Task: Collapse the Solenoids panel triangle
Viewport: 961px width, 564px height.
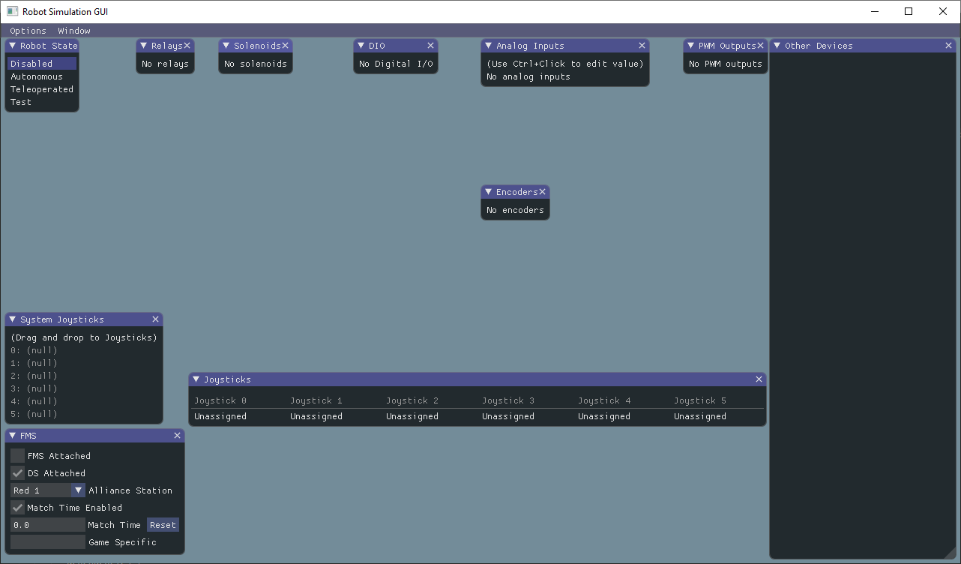Action: [x=226, y=45]
